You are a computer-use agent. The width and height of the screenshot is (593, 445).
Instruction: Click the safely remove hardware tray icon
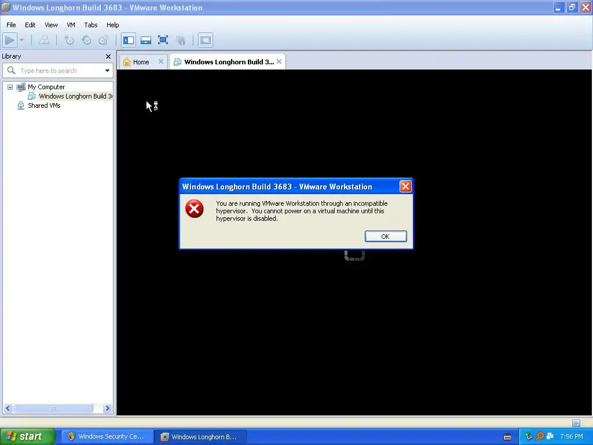[529, 436]
